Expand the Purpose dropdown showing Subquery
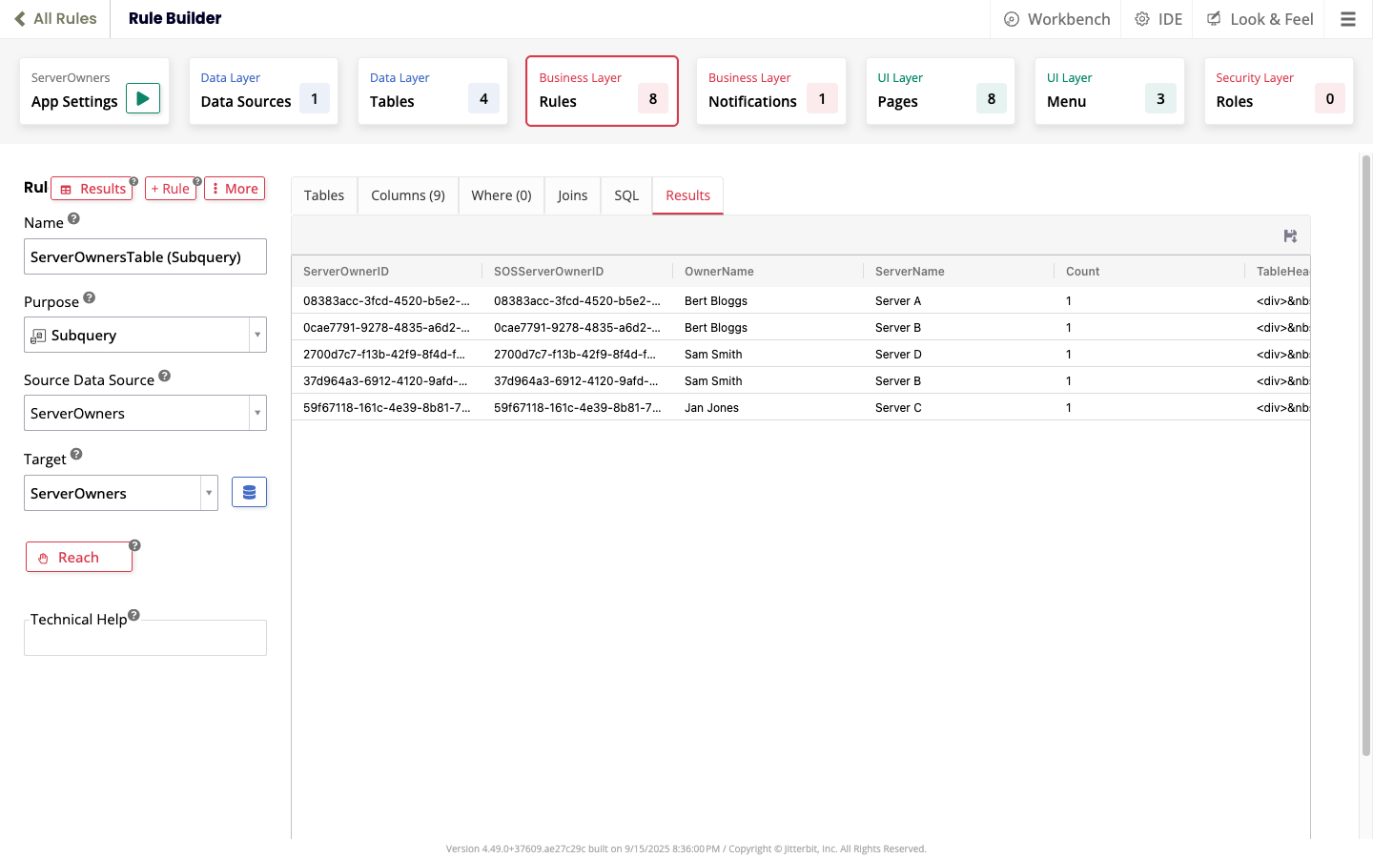 (256, 335)
